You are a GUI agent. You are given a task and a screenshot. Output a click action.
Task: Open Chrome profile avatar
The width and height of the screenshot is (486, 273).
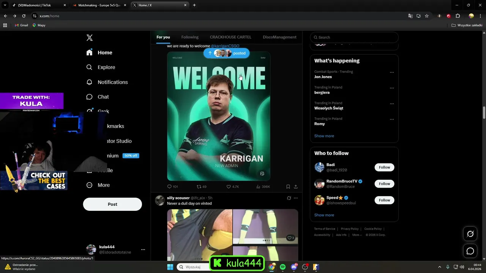tap(471, 16)
